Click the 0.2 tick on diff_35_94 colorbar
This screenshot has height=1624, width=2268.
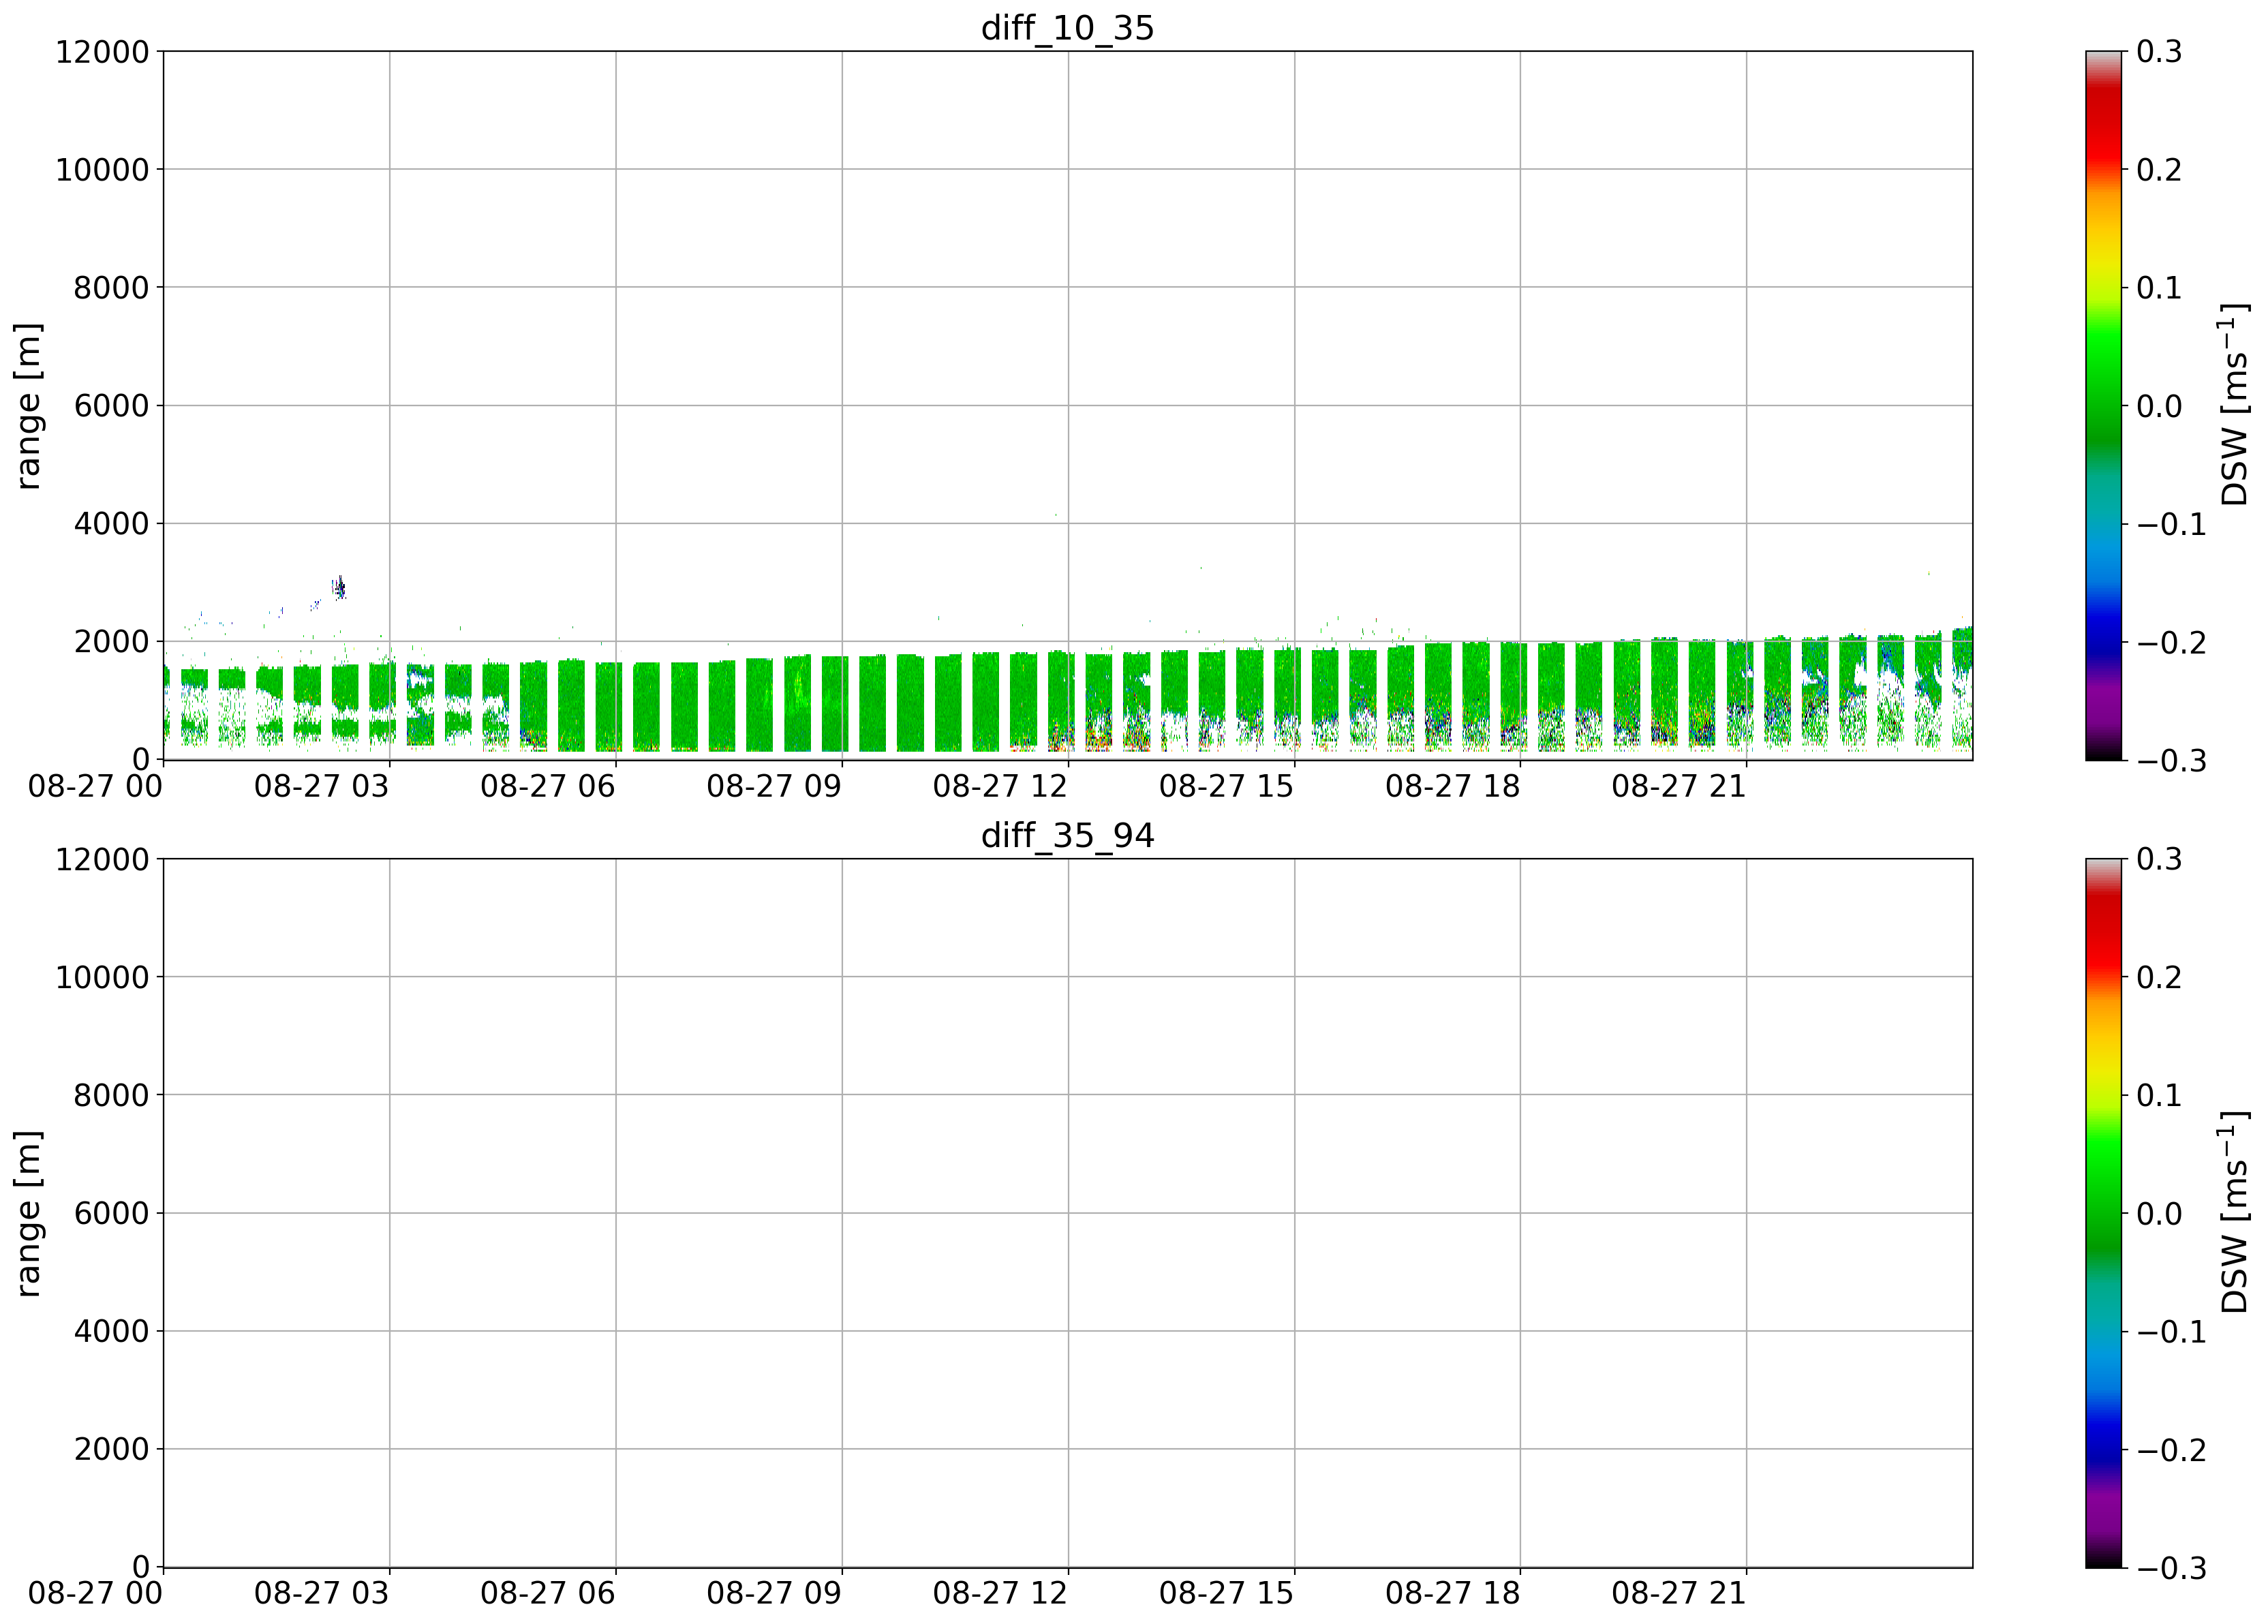(2159, 978)
